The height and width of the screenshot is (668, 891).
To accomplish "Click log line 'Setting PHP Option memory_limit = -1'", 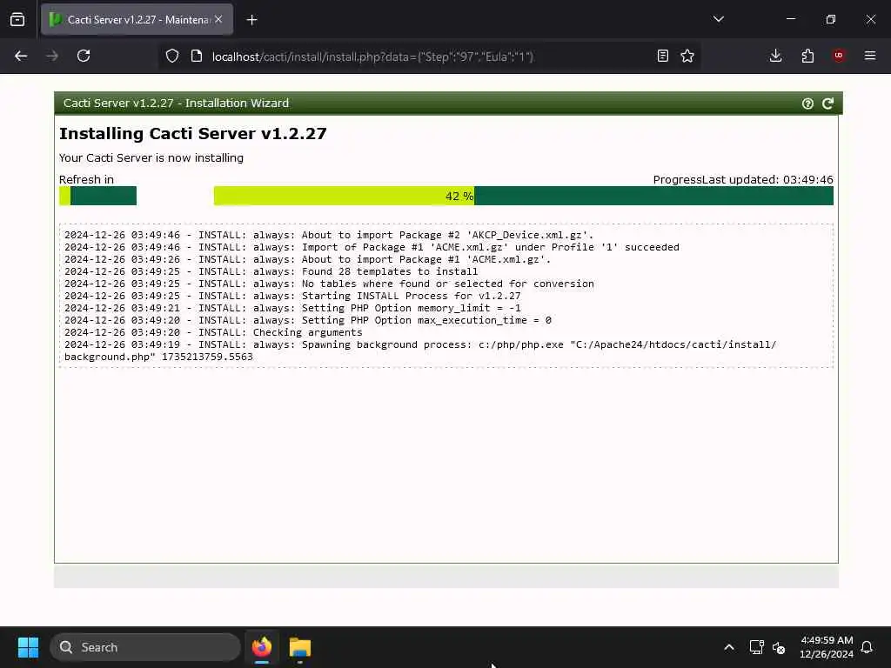I will (x=292, y=308).
